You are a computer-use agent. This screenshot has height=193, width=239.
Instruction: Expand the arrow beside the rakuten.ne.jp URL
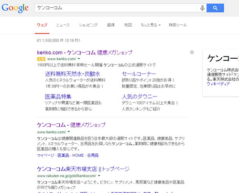tap(99, 176)
